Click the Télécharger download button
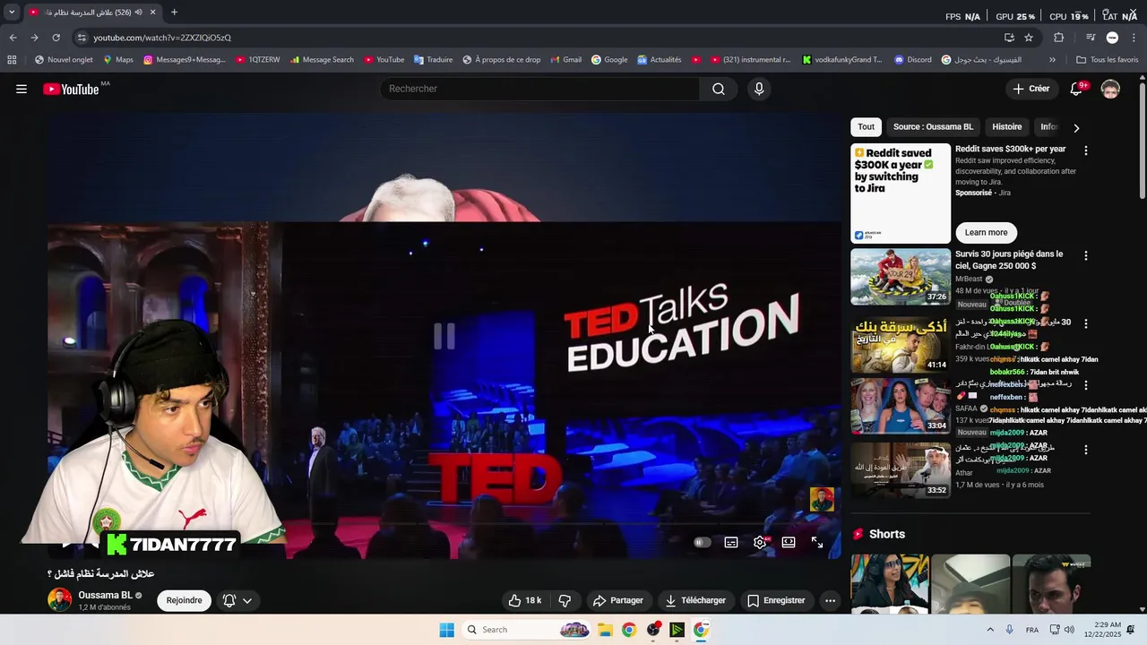The image size is (1147, 645). (x=695, y=600)
